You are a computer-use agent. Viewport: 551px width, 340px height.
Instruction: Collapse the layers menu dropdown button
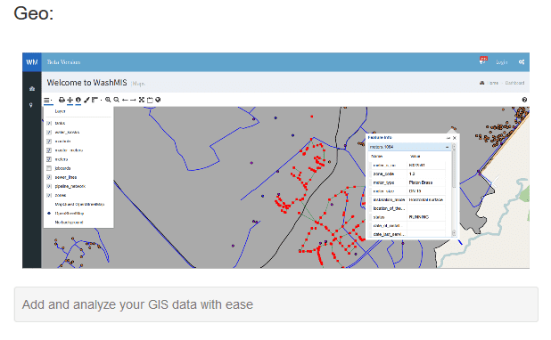48,101
